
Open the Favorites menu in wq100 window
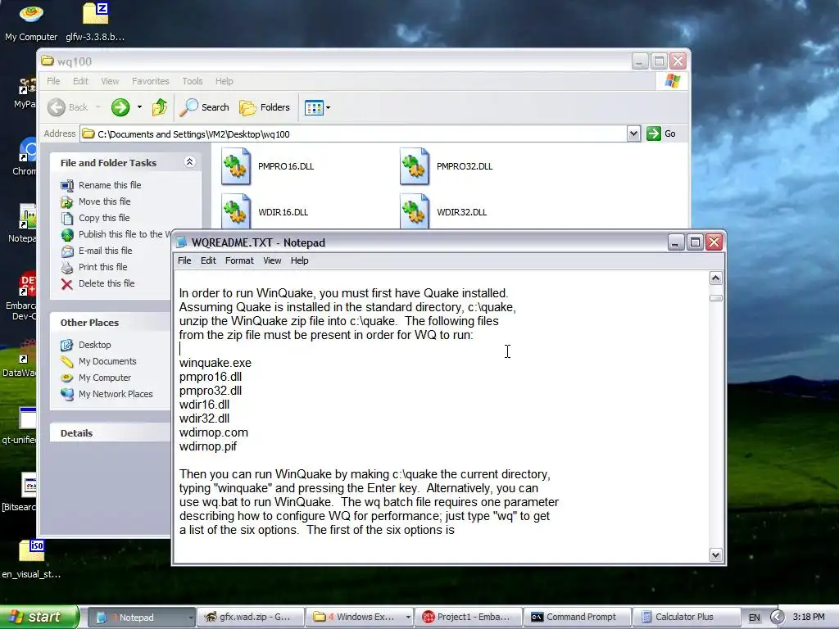151,81
